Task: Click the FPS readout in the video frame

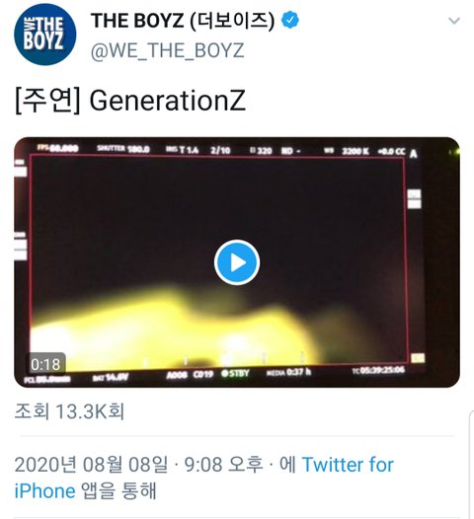Action: click(57, 148)
